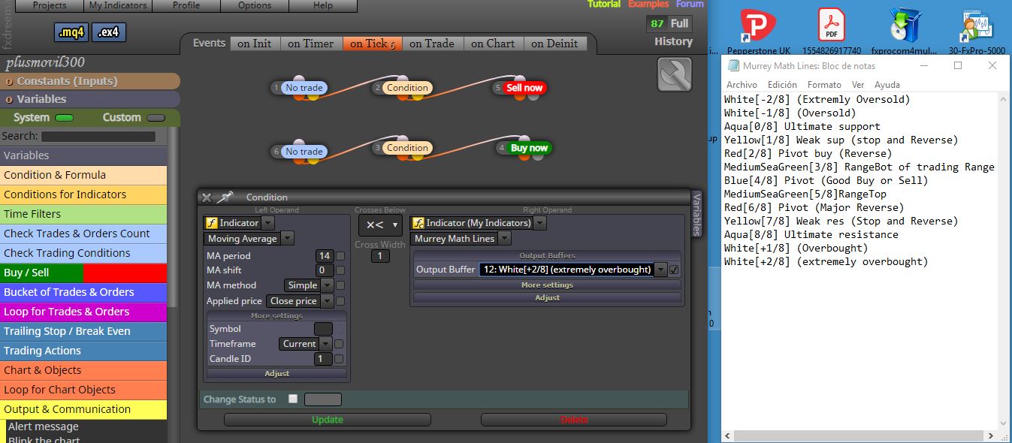Click the red Delete button
Image resolution: width=1012 pixels, height=443 pixels.
point(574,420)
